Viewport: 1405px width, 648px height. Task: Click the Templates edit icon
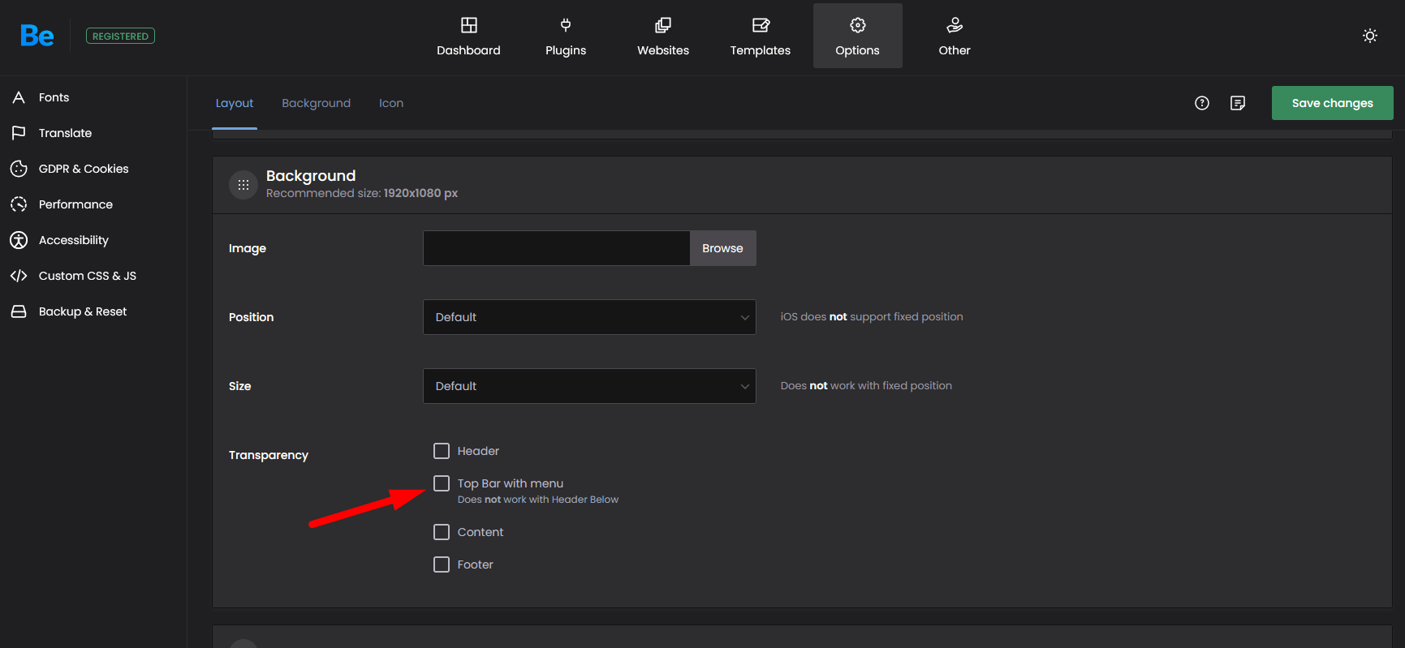click(761, 25)
